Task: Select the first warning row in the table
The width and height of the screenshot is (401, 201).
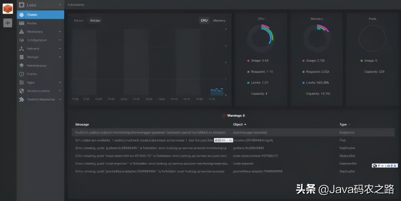Action: (x=233, y=132)
